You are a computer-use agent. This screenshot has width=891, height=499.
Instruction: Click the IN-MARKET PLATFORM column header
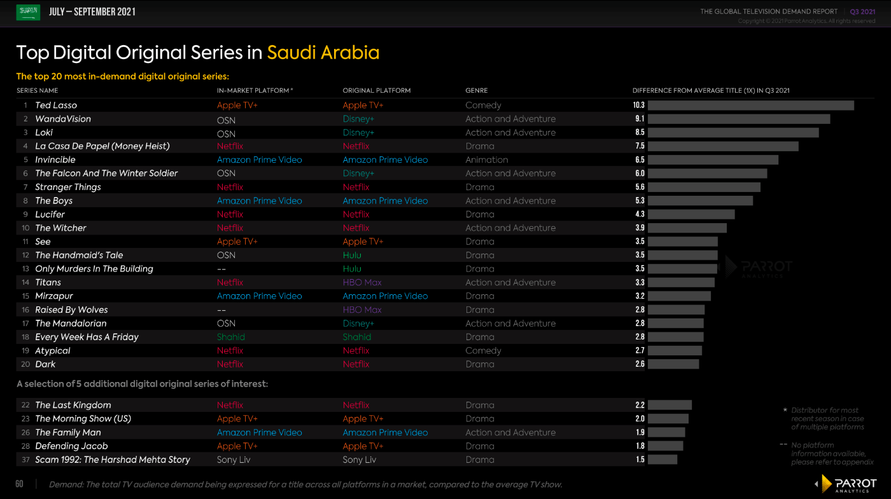tap(255, 90)
